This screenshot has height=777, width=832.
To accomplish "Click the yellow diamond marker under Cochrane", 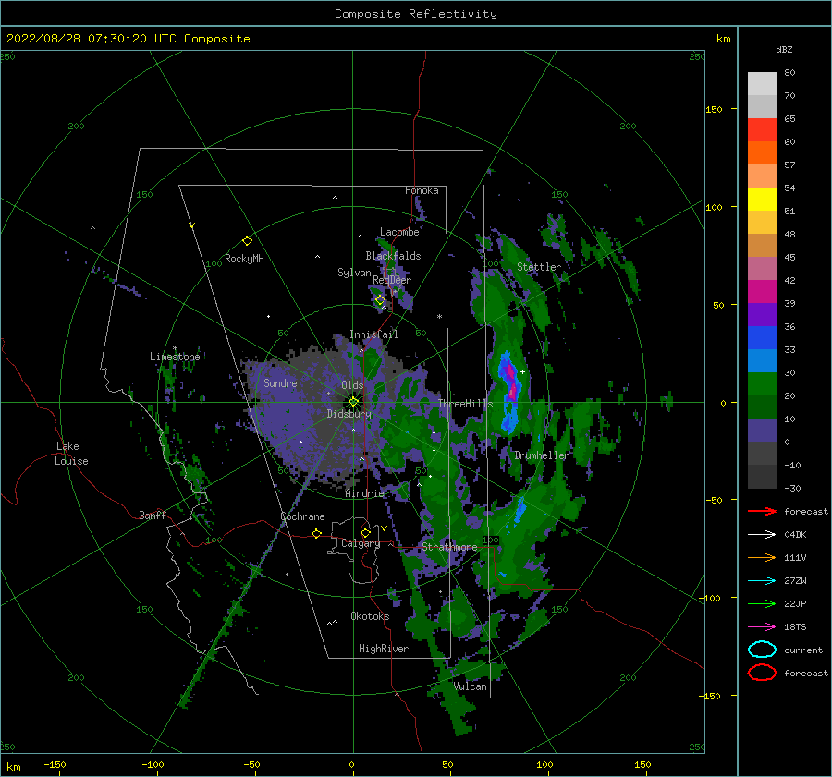I will tap(316, 533).
